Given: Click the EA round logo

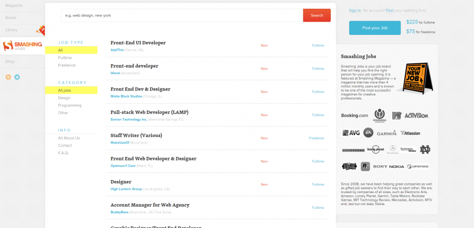Looking at the screenshot, I should point(368,133).
